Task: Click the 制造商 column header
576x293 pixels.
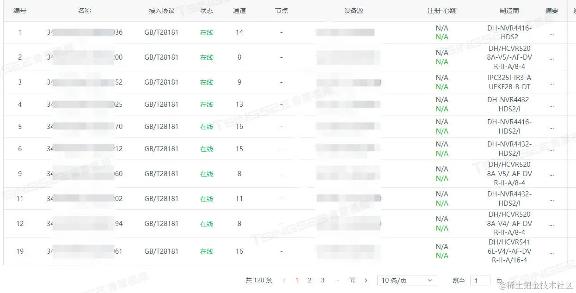Action: pos(509,11)
